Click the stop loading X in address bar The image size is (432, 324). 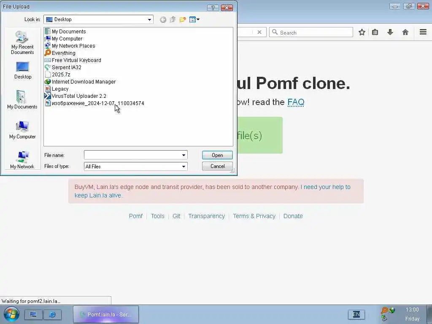(259, 32)
